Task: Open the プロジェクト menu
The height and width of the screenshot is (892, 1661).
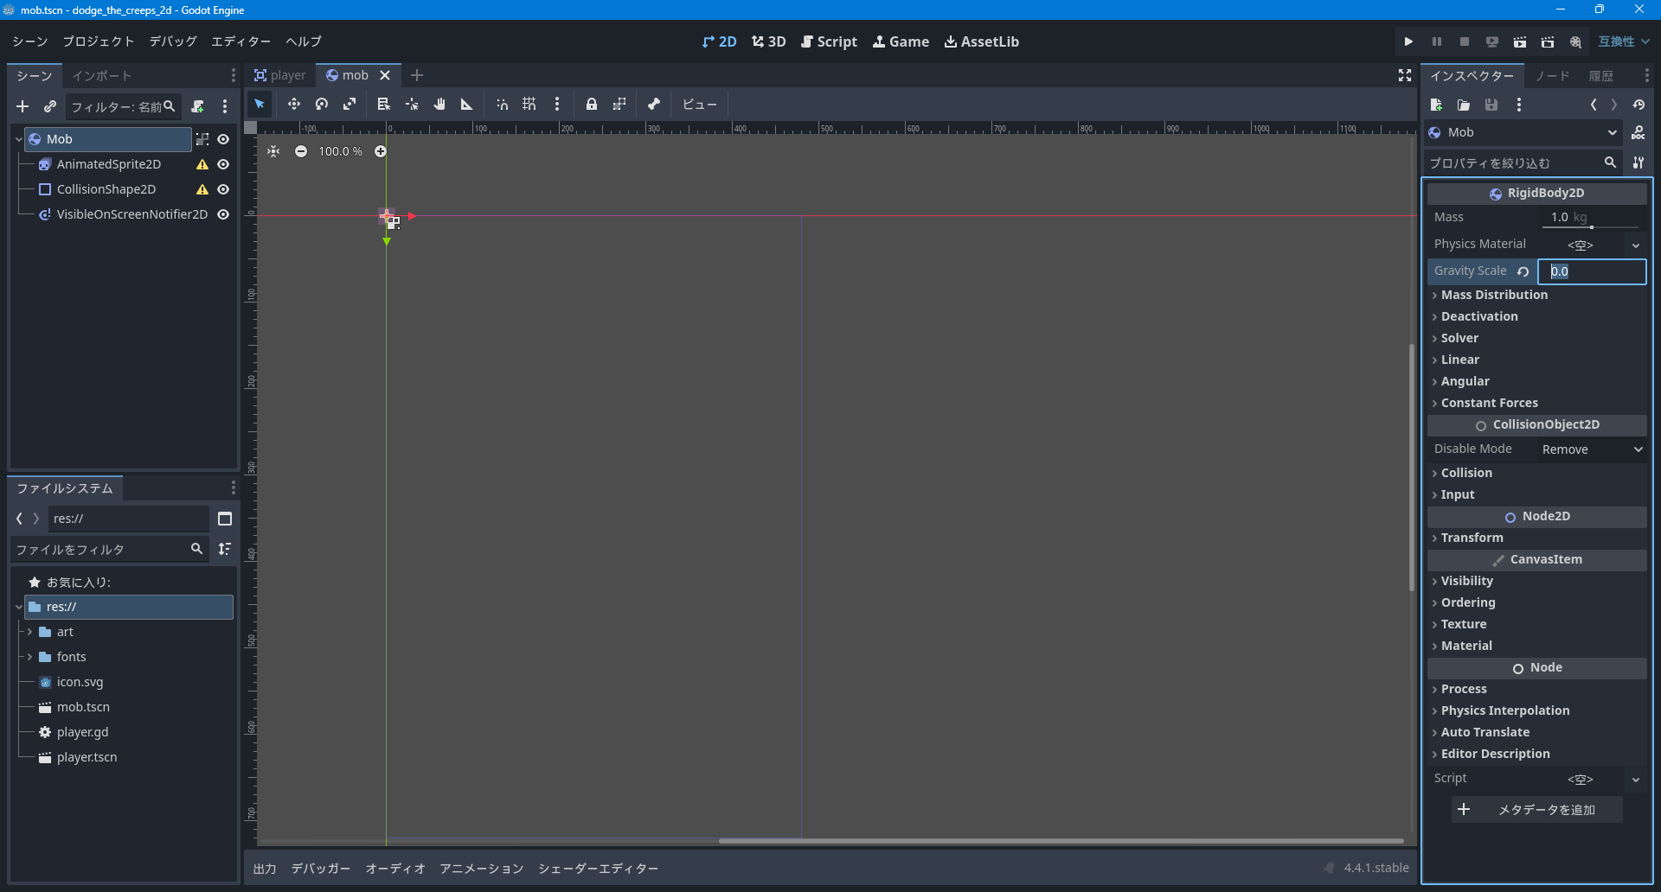Action: coord(99,41)
